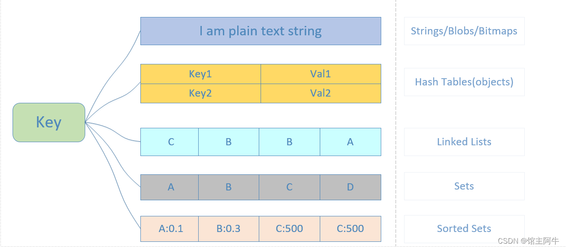Viewport: 566px width, 249px height.
Task: Click the Key2 cell
Action: pyautogui.click(x=200, y=93)
